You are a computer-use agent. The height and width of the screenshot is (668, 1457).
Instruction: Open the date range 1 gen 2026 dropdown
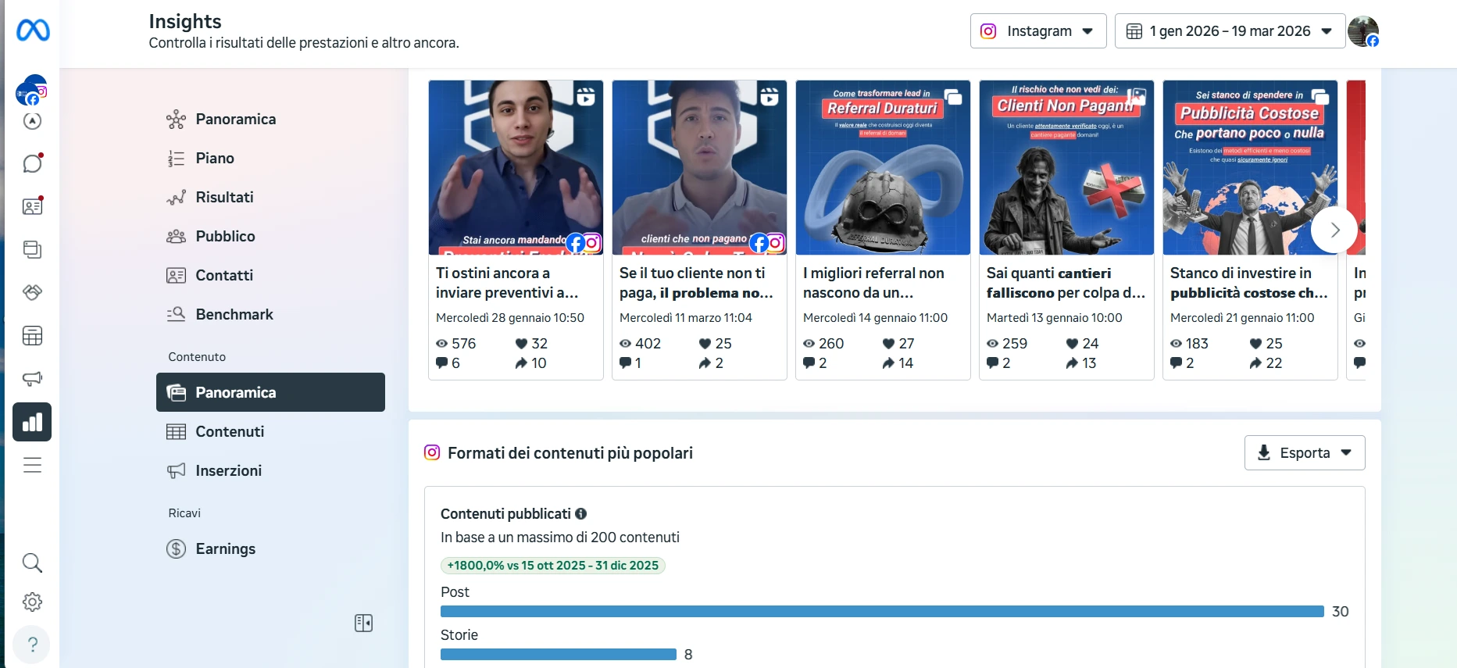1230,31
